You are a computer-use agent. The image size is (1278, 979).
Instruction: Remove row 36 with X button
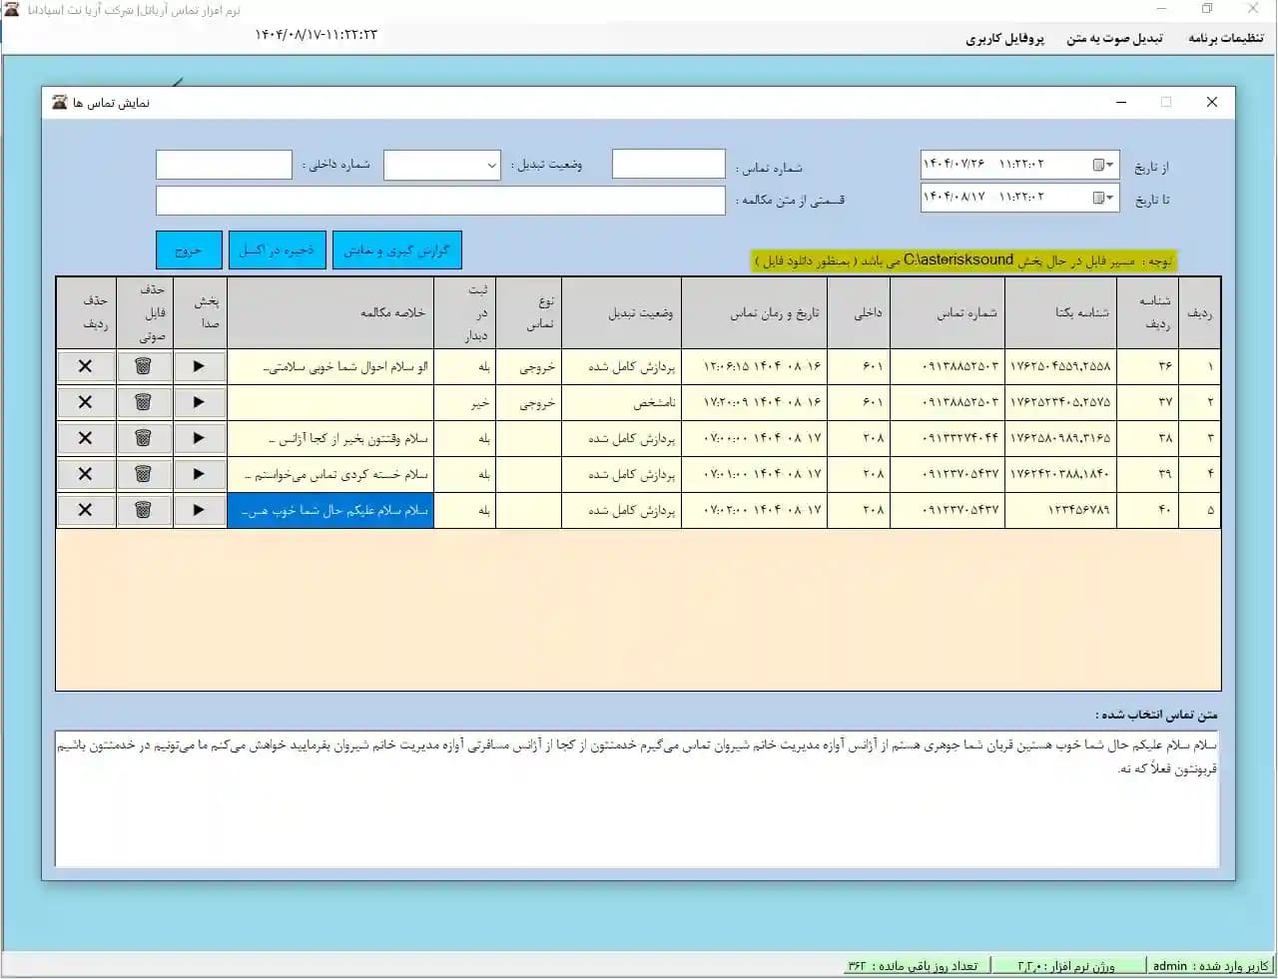(x=86, y=366)
